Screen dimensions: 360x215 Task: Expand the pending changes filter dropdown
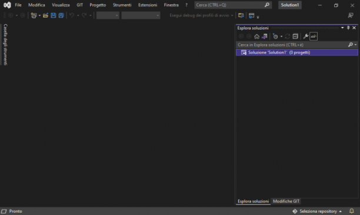pos(282,37)
